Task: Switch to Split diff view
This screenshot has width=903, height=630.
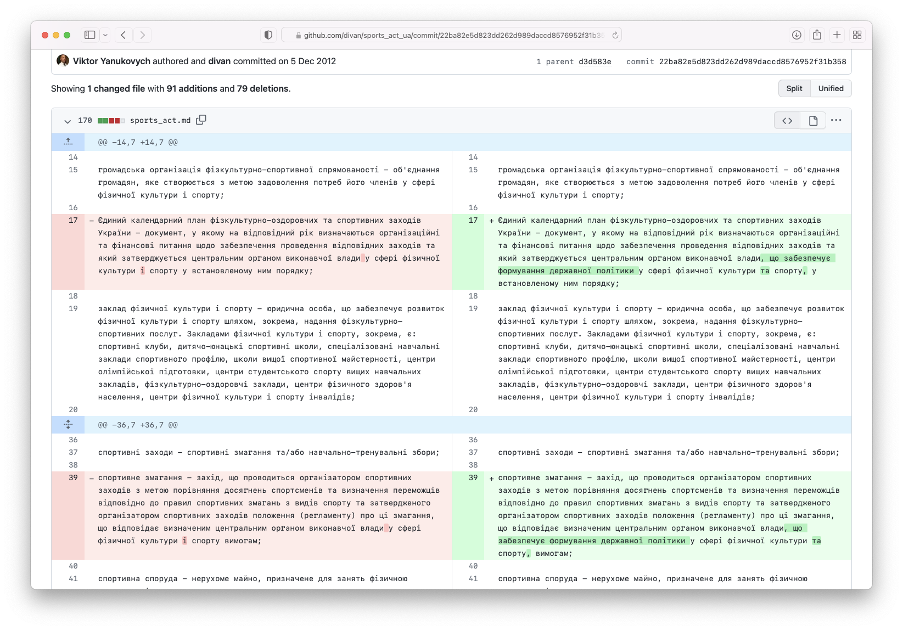Action: [794, 88]
